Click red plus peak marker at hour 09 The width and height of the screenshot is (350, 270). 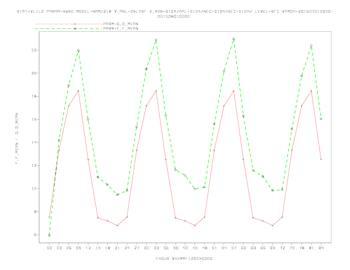pyautogui.click(x=78, y=91)
